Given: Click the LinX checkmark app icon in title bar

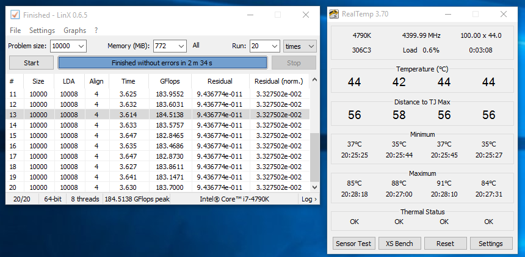Looking at the screenshot, I should (15, 15).
